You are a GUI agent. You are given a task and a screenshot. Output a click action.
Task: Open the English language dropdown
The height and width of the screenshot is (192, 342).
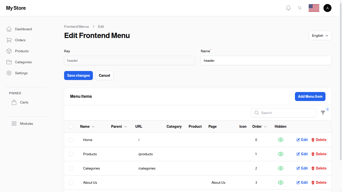(320, 35)
